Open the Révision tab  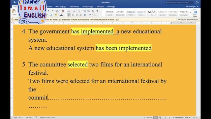100,7
